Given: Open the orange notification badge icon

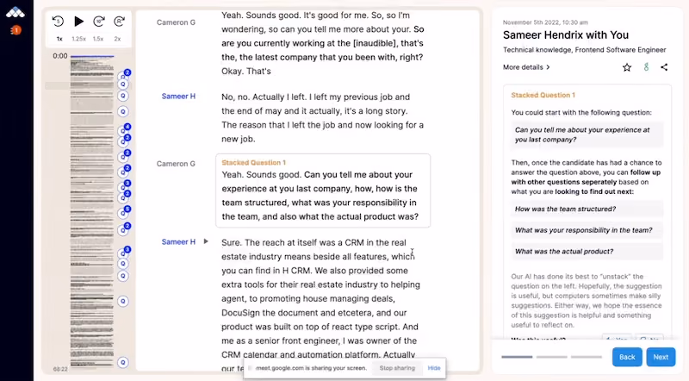Looking at the screenshot, I should point(16,30).
